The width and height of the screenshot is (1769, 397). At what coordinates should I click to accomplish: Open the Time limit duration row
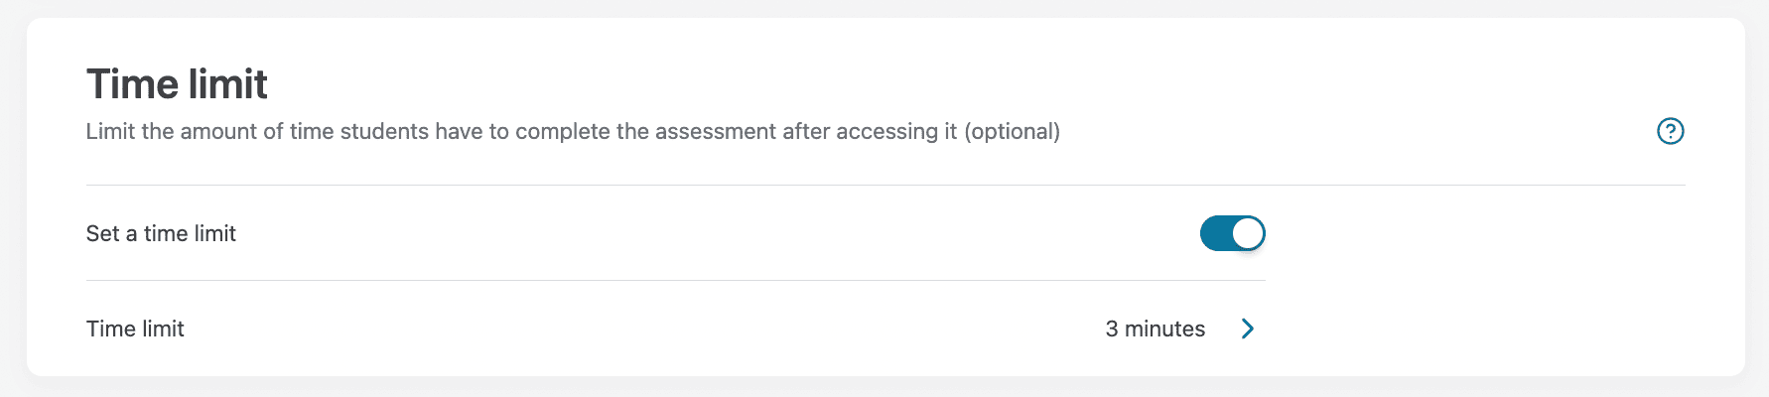[x=675, y=329]
